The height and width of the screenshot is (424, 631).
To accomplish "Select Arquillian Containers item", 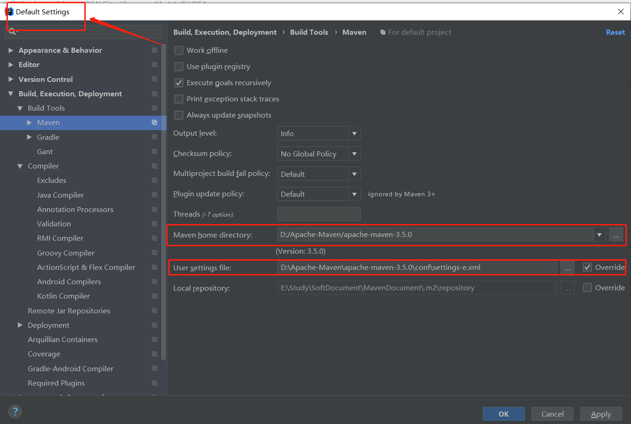I will [63, 339].
